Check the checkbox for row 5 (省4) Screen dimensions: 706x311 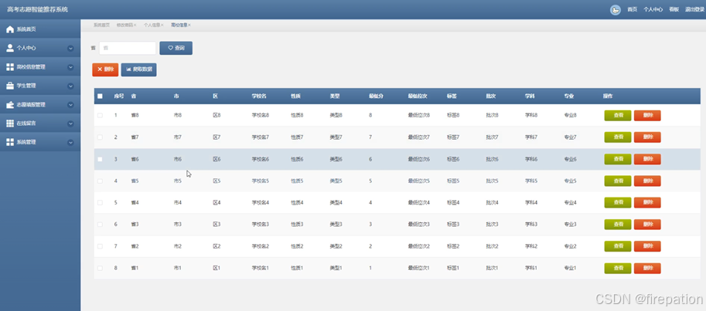(x=100, y=203)
